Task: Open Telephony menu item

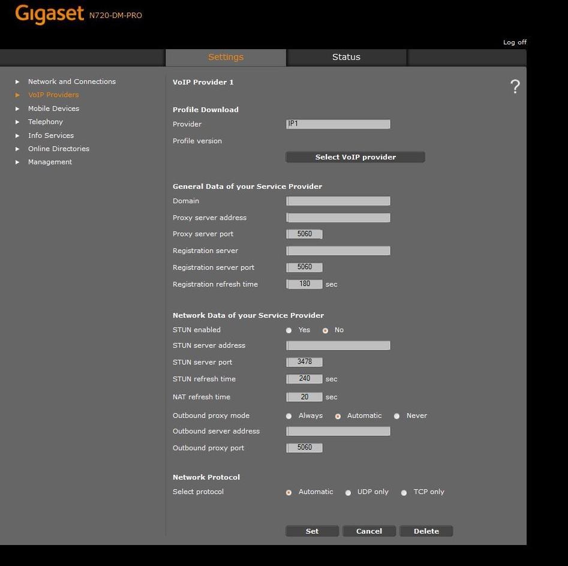Action: 45,122
